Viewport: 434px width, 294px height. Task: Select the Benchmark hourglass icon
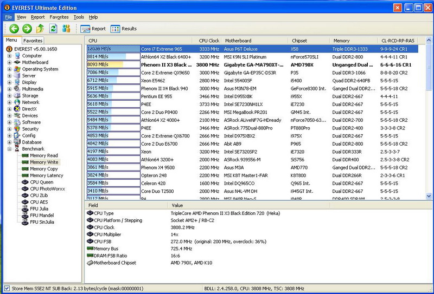pyautogui.click(x=17, y=149)
